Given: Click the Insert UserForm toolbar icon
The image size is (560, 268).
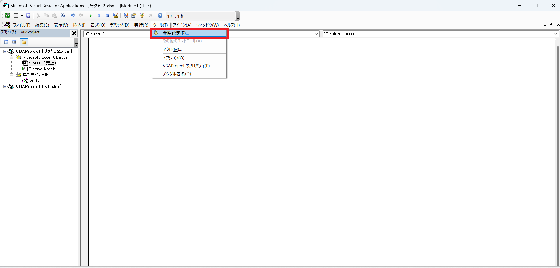Looking at the screenshot, I should 16,16.
